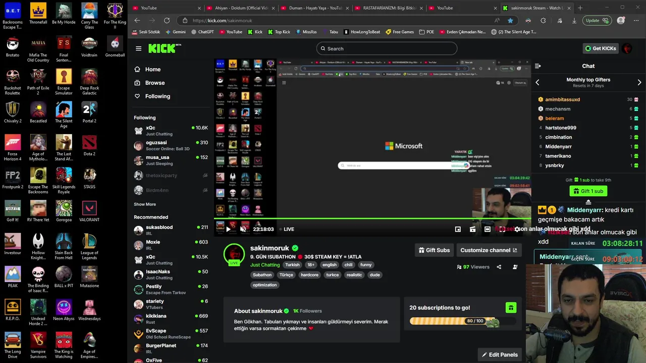Reload the browser page
This screenshot has width=646, height=363.
click(x=167, y=20)
